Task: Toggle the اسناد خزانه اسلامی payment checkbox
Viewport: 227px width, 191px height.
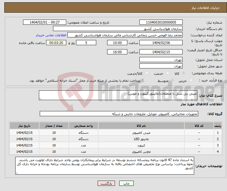Action: tap(144, 80)
